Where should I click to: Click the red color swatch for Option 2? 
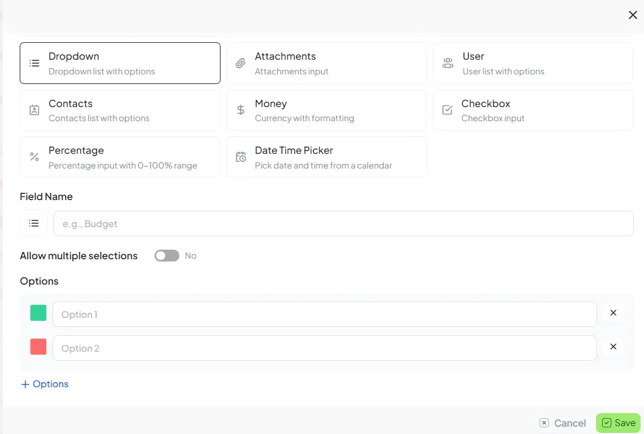click(38, 347)
